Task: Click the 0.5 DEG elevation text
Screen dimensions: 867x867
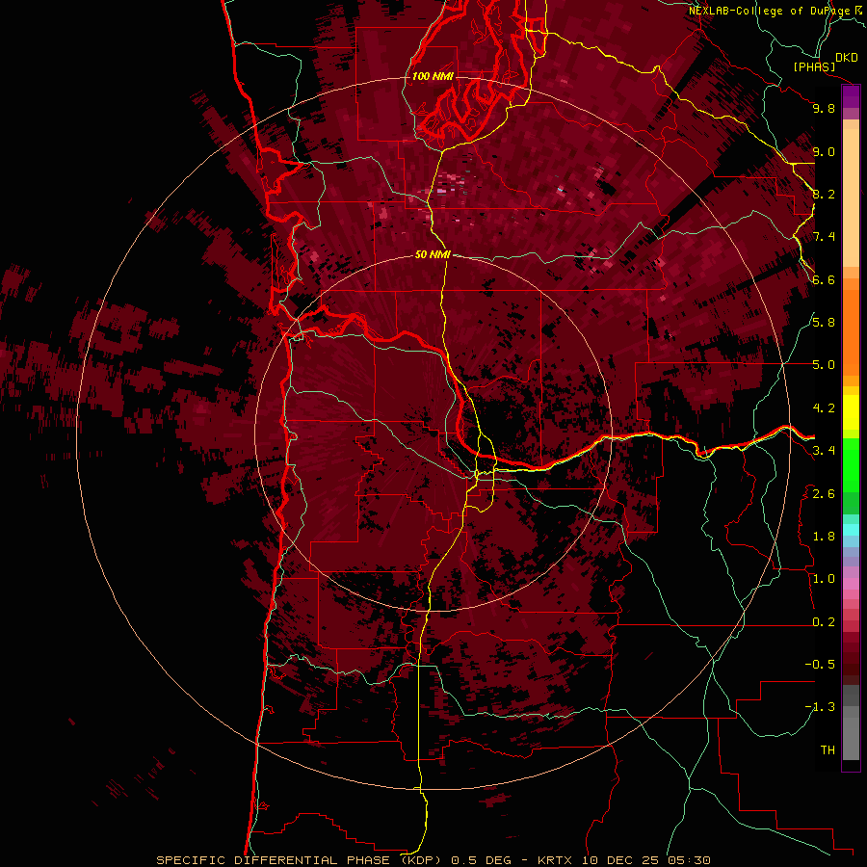Action: pos(482,860)
